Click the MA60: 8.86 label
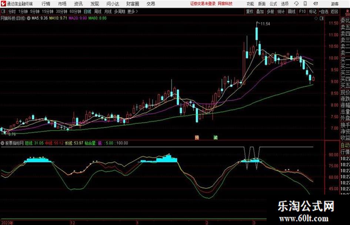The width and height of the screenshot is (350, 225). 97,18
